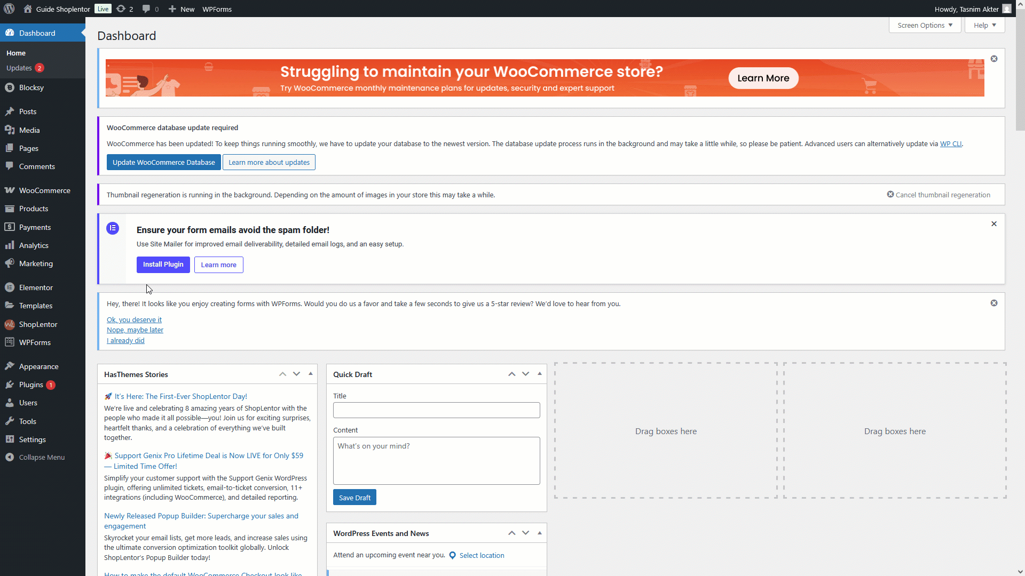Open the Screen Options dropdown
The image size is (1025, 576).
point(925,25)
